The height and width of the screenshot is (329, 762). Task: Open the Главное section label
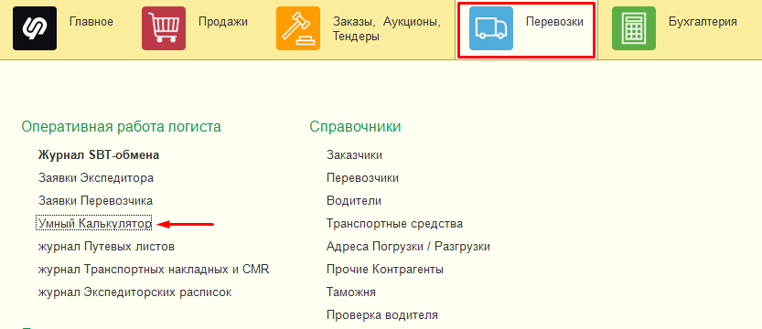tap(91, 21)
